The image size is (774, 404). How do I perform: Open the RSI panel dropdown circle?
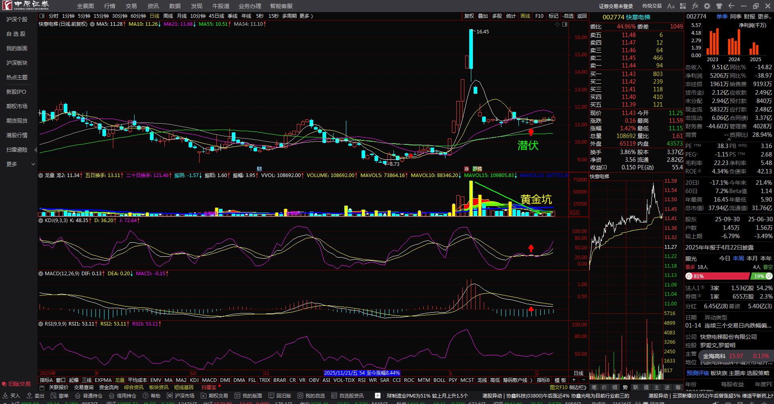(x=41, y=324)
